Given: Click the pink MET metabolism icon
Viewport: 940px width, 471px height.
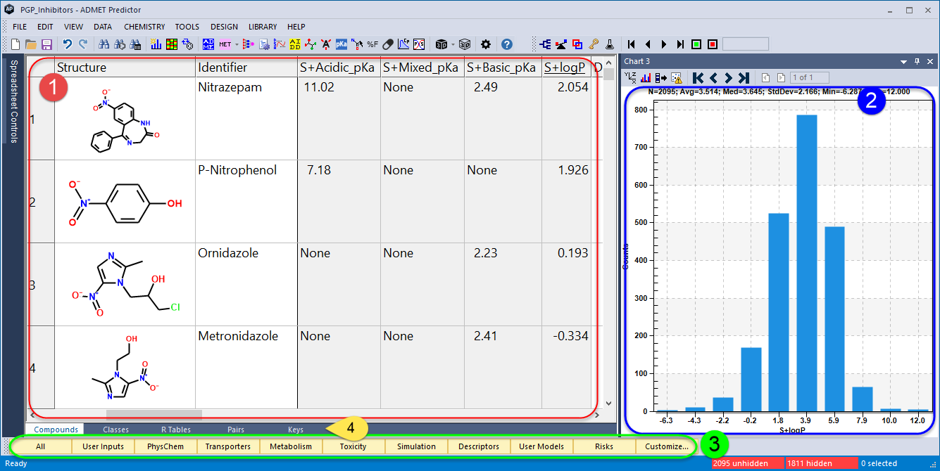Looking at the screenshot, I should pos(225,44).
